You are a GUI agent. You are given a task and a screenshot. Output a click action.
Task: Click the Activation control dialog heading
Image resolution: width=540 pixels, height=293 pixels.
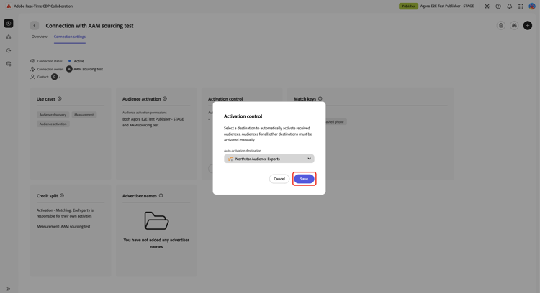[x=243, y=116]
